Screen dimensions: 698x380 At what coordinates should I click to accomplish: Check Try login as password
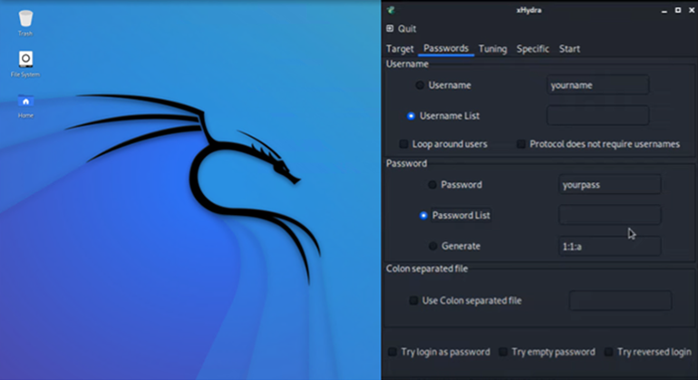coord(393,352)
